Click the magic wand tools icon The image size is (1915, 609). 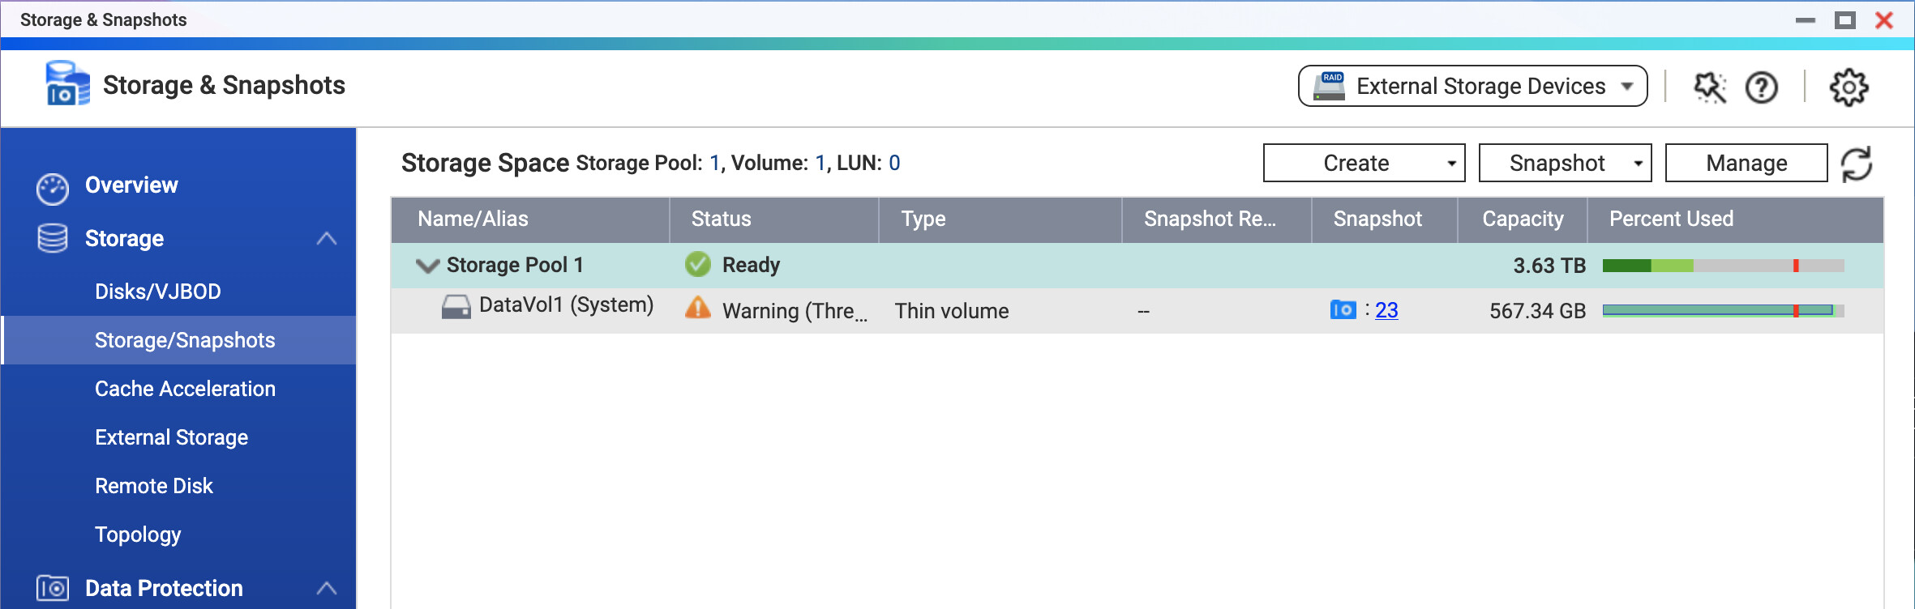coord(1710,87)
